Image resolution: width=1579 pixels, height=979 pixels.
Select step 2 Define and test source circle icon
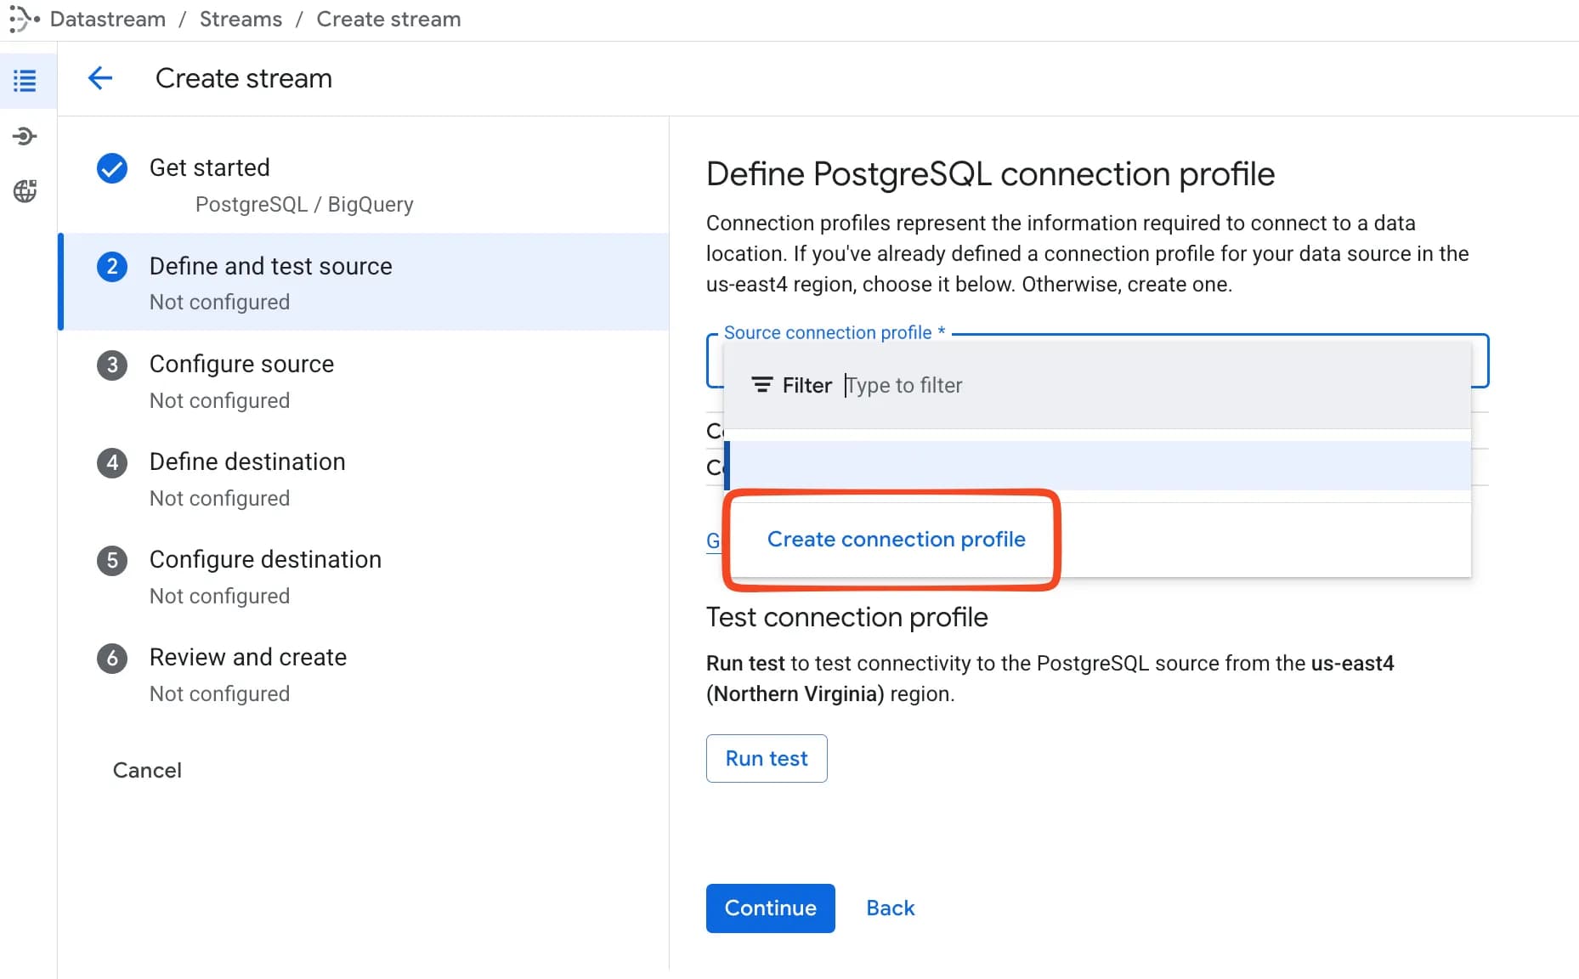113,266
